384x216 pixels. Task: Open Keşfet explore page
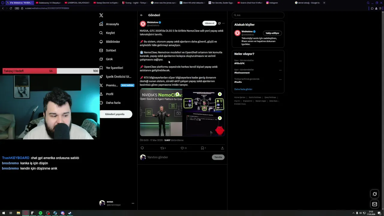pos(107,33)
